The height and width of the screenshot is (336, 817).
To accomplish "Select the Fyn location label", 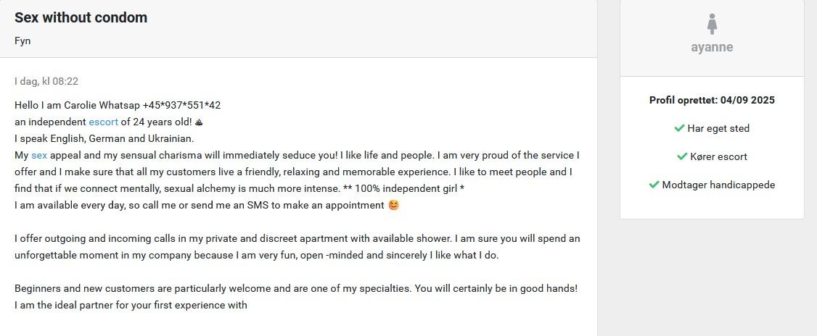I will (22, 41).
